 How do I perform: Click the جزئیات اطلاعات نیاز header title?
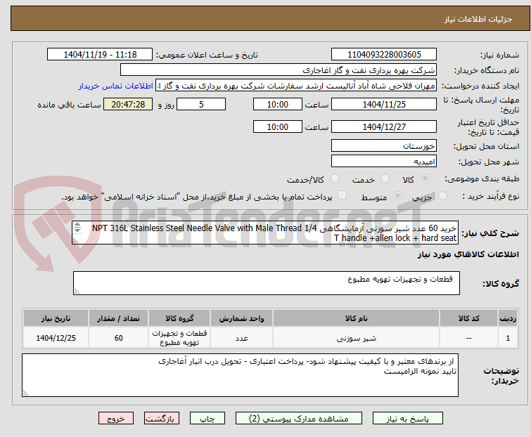478,19
